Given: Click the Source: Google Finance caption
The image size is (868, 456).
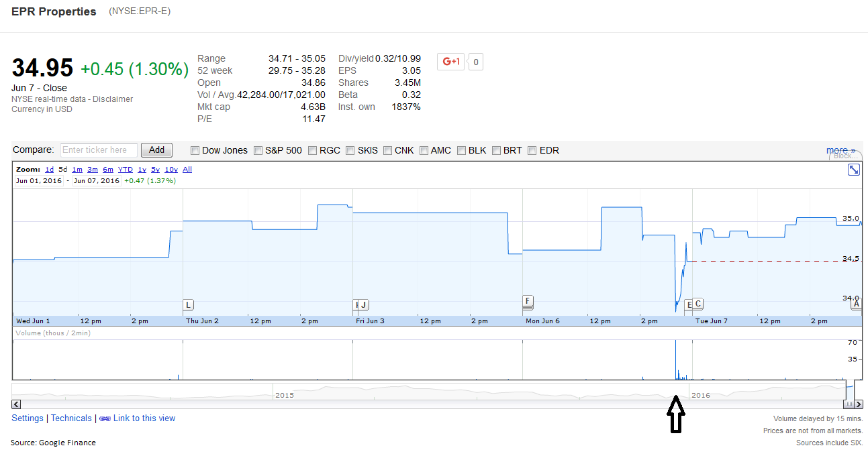Looking at the screenshot, I should (53, 443).
